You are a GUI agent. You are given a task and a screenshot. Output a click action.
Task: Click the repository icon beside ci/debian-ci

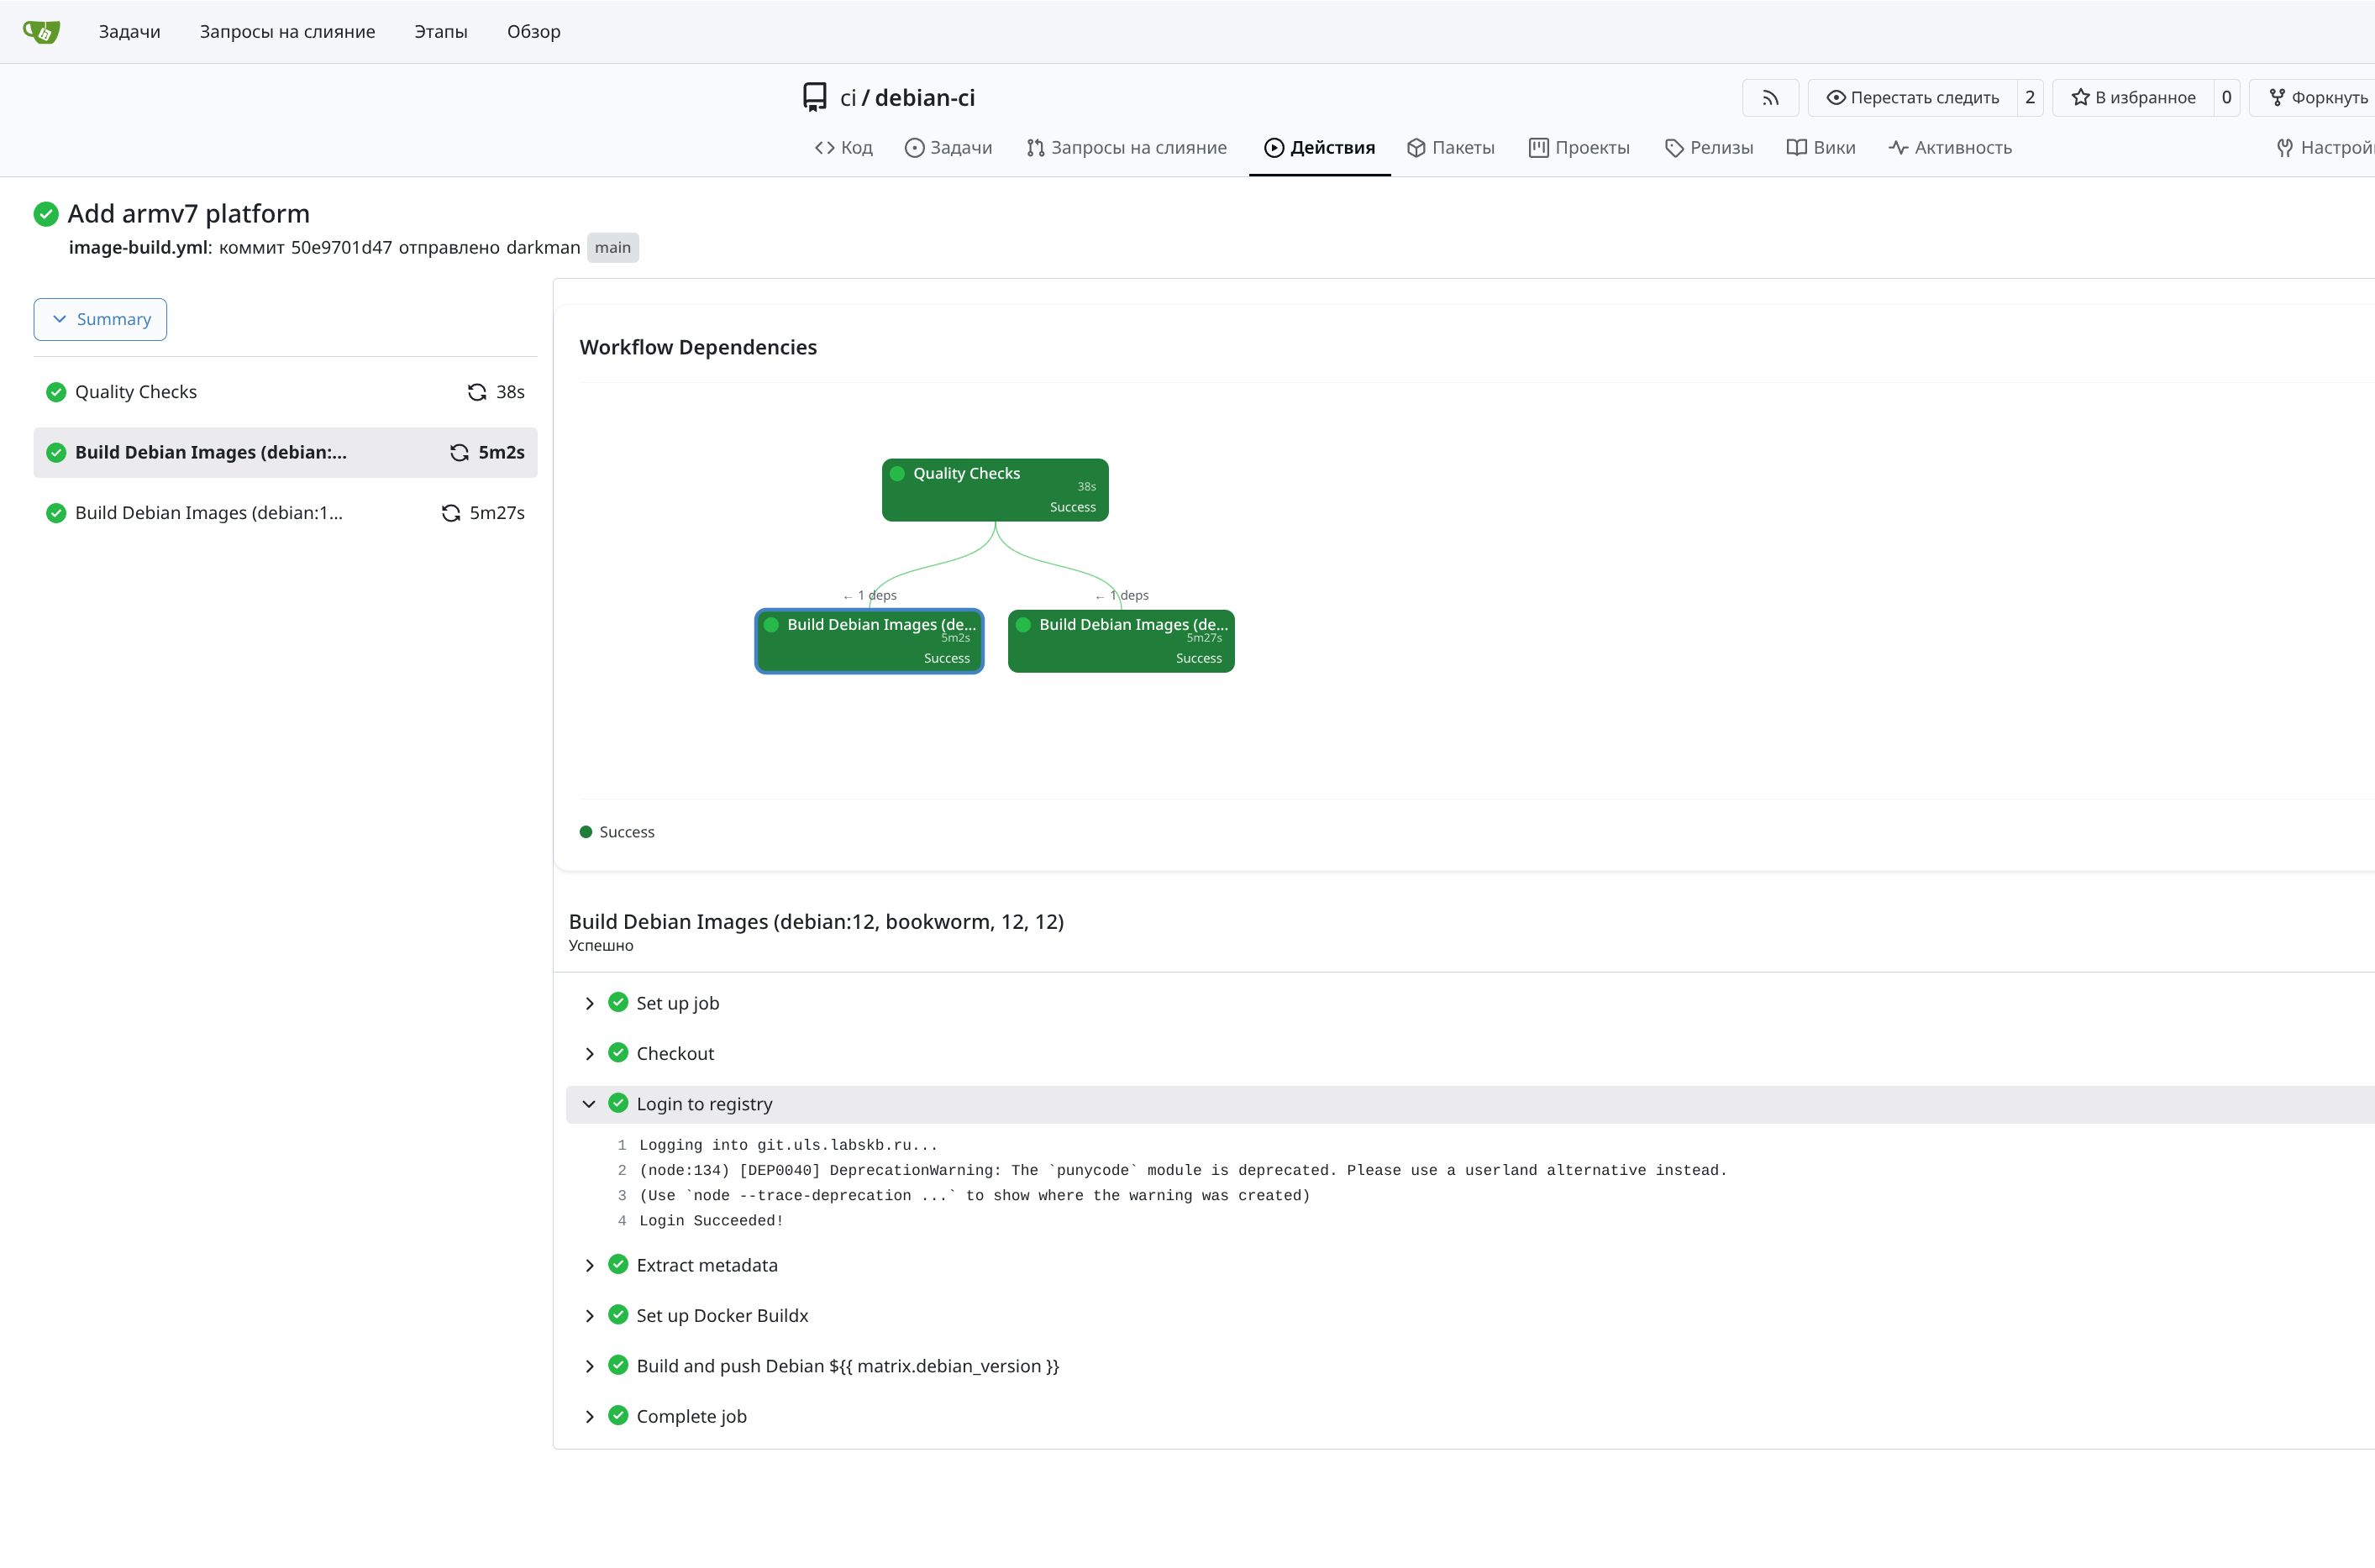pyautogui.click(x=814, y=97)
